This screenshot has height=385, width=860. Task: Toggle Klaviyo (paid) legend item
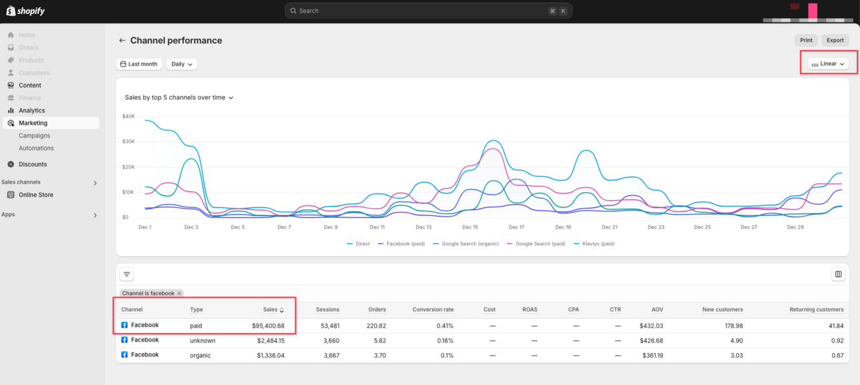point(594,244)
